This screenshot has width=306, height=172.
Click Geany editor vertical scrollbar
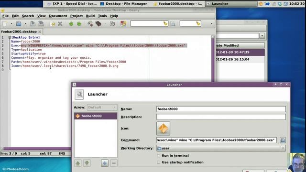(x=213, y=58)
